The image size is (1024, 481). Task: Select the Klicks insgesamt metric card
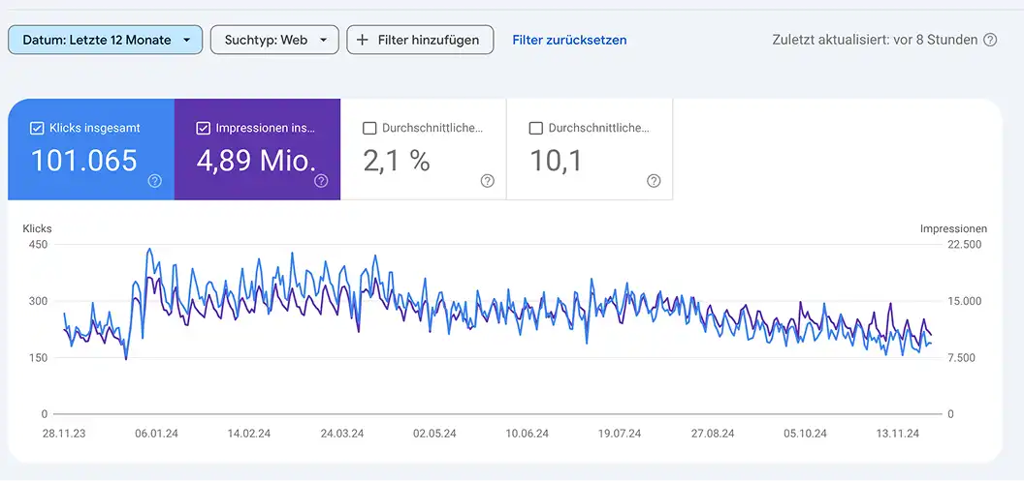[91, 149]
